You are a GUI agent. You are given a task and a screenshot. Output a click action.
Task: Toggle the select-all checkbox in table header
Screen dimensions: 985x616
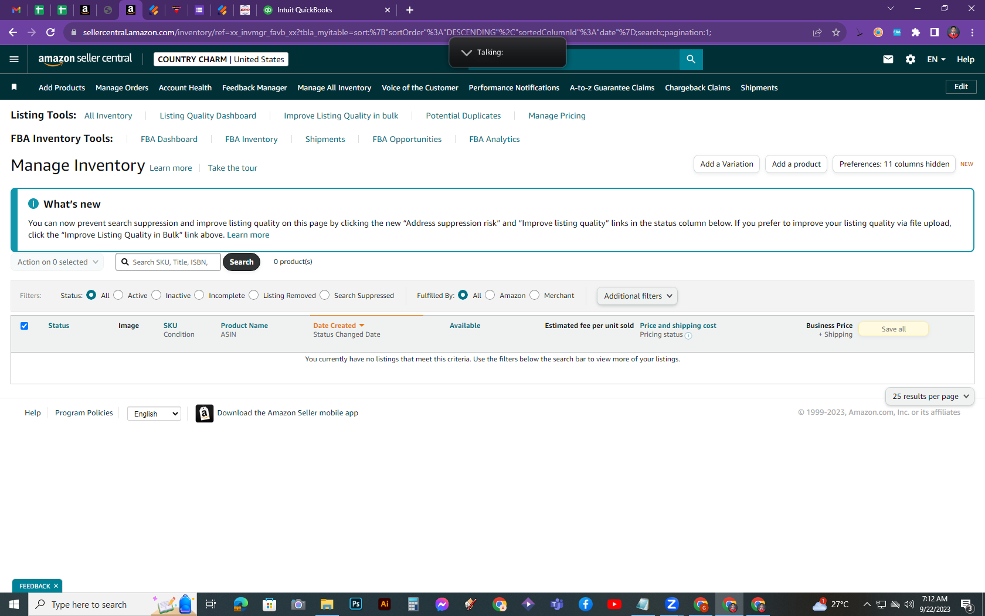[x=25, y=326]
